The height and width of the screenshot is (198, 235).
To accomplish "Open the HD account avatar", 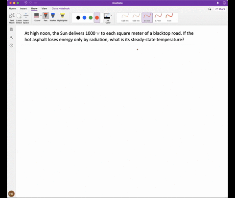I will pyautogui.click(x=11, y=194).
